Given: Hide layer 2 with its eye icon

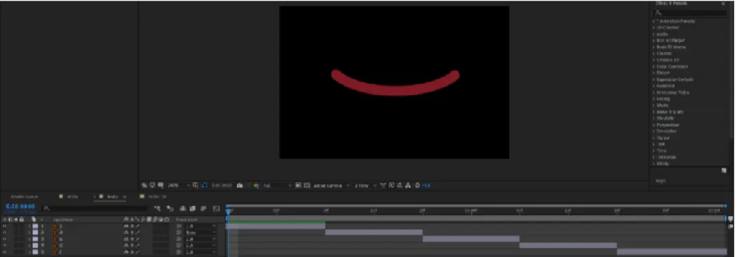Looking at the screenshot, I should (5, 232).
